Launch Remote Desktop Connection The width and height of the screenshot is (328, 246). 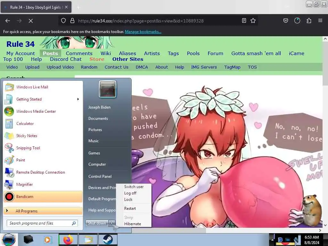[x=43, y=172]
